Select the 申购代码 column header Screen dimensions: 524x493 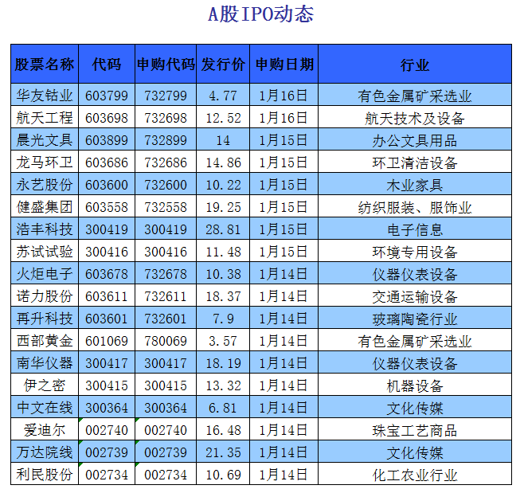[166, 65]
